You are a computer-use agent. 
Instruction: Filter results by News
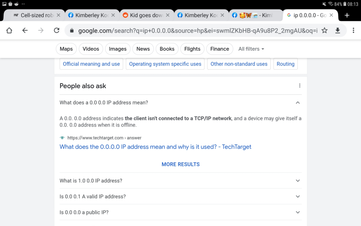pyautogui.click(x=143, y=49)
